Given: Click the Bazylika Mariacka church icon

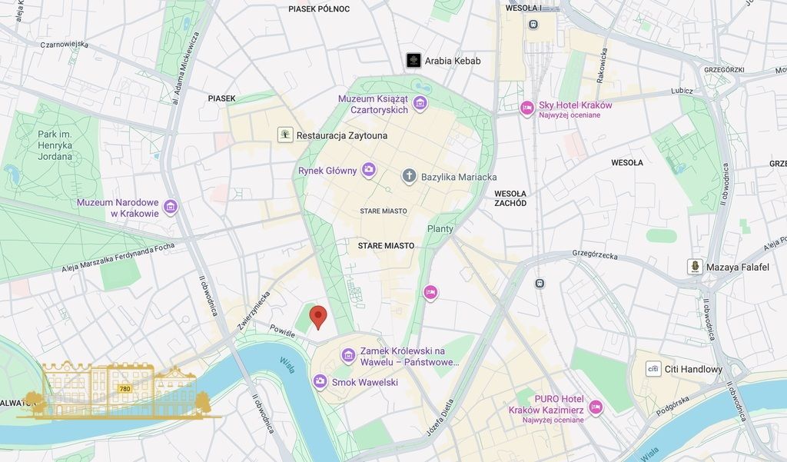Looking at the screenshot, I should 409,176.
